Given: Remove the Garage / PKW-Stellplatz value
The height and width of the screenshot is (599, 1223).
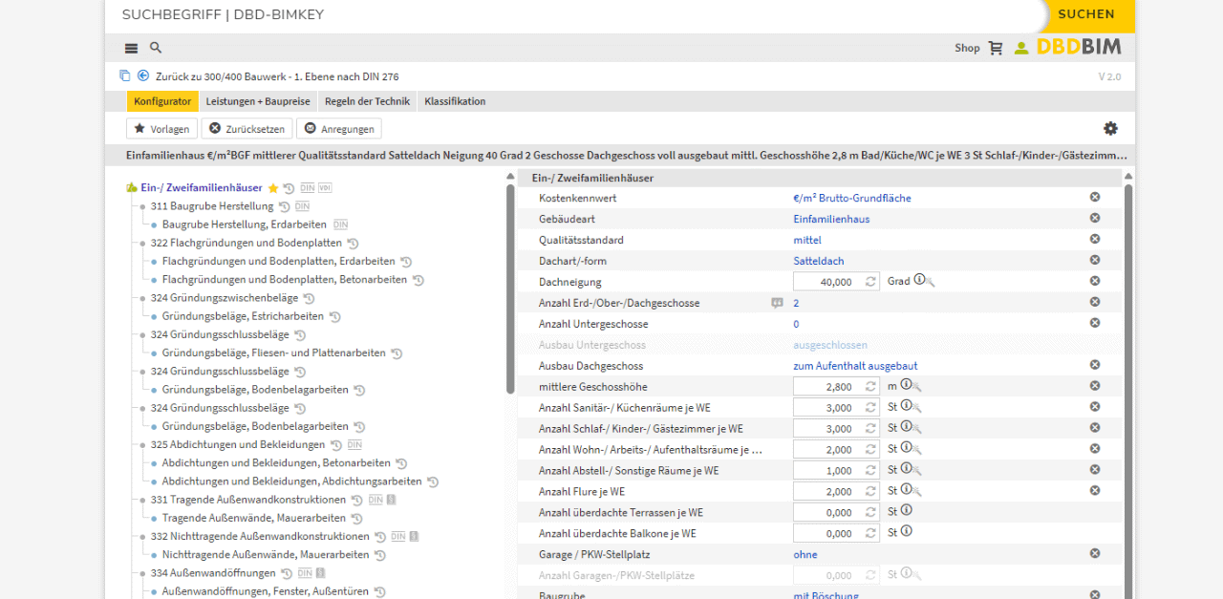Looking at the screenshot, I should coord(1095,553).
